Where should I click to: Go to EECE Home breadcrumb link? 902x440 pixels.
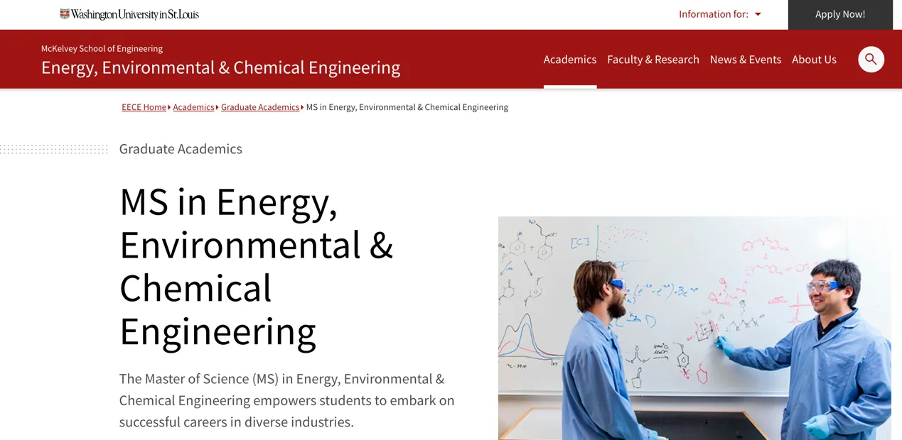(x=144, y=107)
